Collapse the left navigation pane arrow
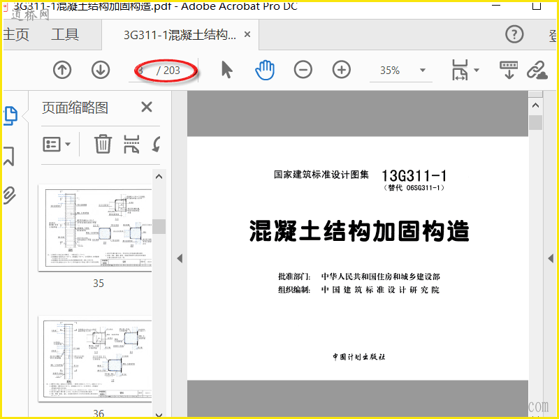The height and width of the screenshot is (419, 559). [180, 258]
